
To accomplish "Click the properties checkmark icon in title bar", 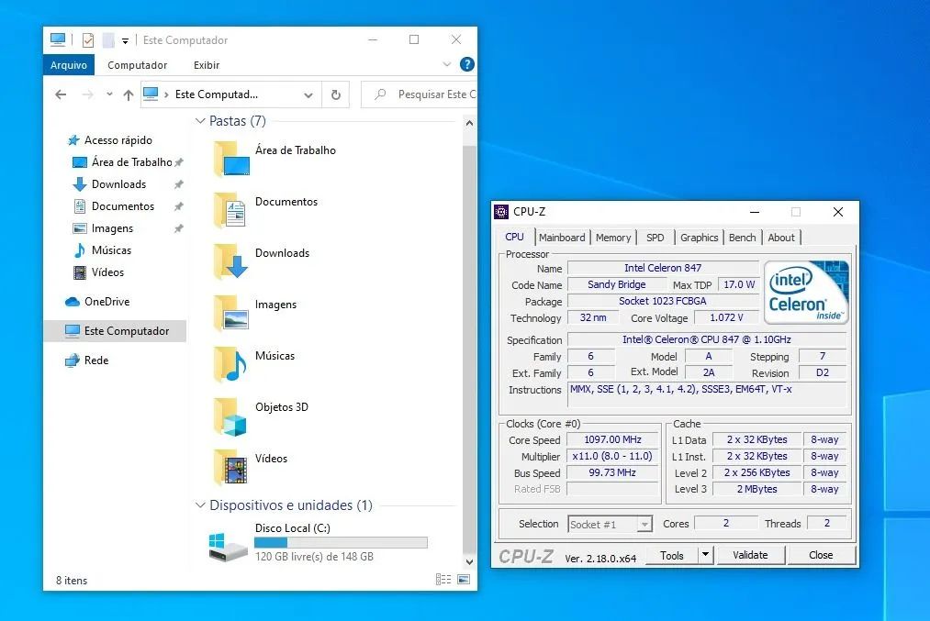I will pos(88,40).
